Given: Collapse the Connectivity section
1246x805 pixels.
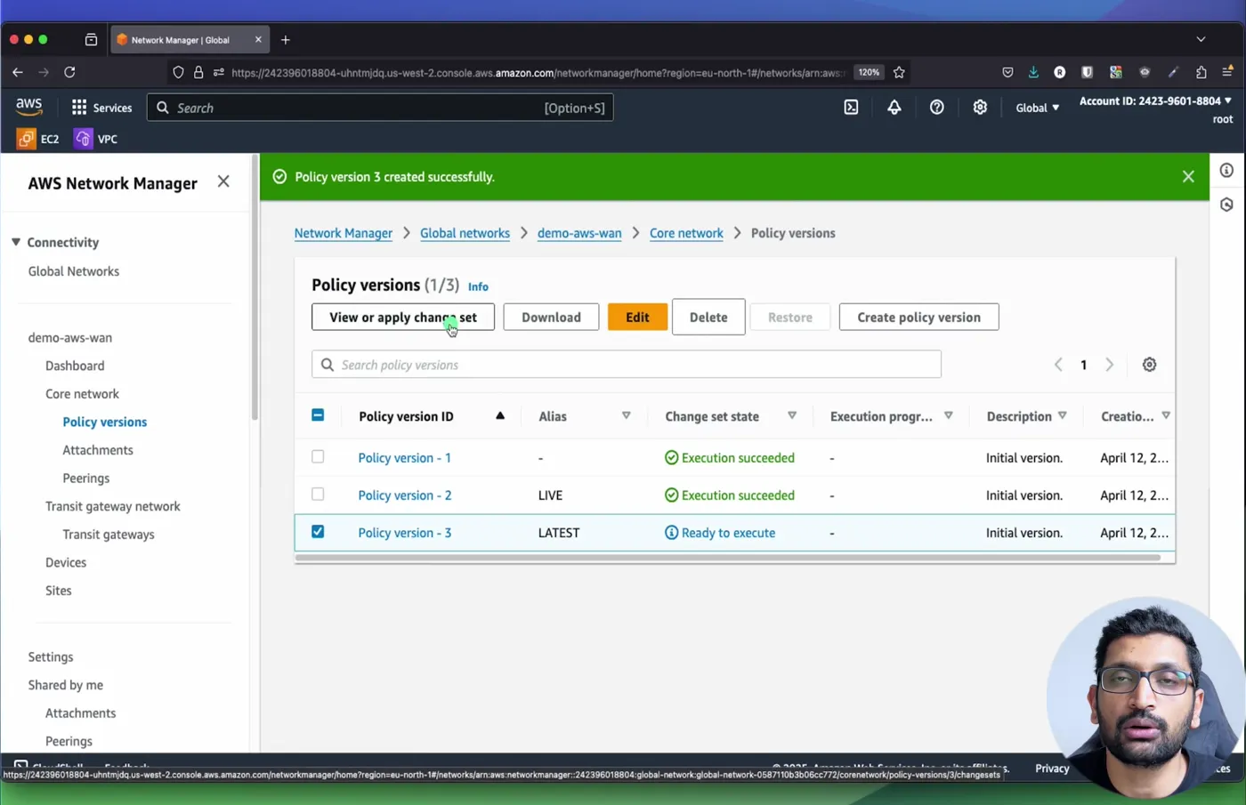Looking at the screenshot, I should pyautogui.click(x=16, y=242).
